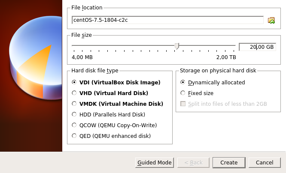The image size is (286, 173).
Task: Toggle Split into files of less than 2GB
Action: click(183, 104)
